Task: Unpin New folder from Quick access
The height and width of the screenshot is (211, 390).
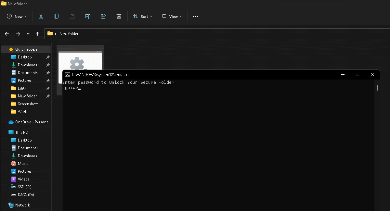Action: click(47, 96)
